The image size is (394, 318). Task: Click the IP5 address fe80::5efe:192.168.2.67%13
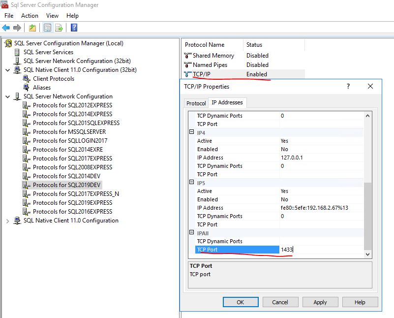pyautogui.click(x=314, y=208)
